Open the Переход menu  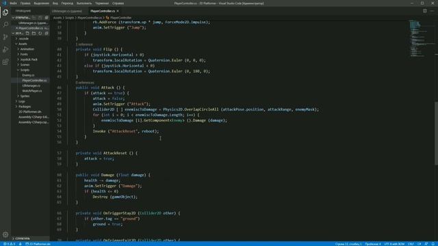click(67, 3)
